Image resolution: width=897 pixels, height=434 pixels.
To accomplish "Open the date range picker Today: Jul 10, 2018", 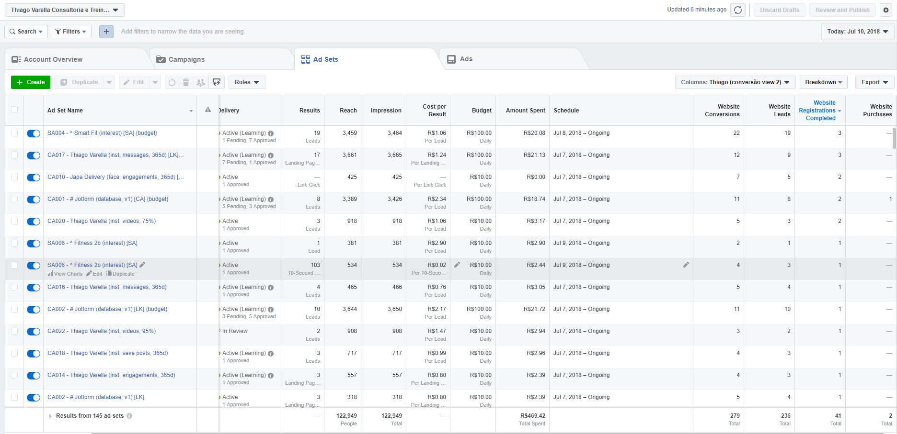I will pos(857,32).
